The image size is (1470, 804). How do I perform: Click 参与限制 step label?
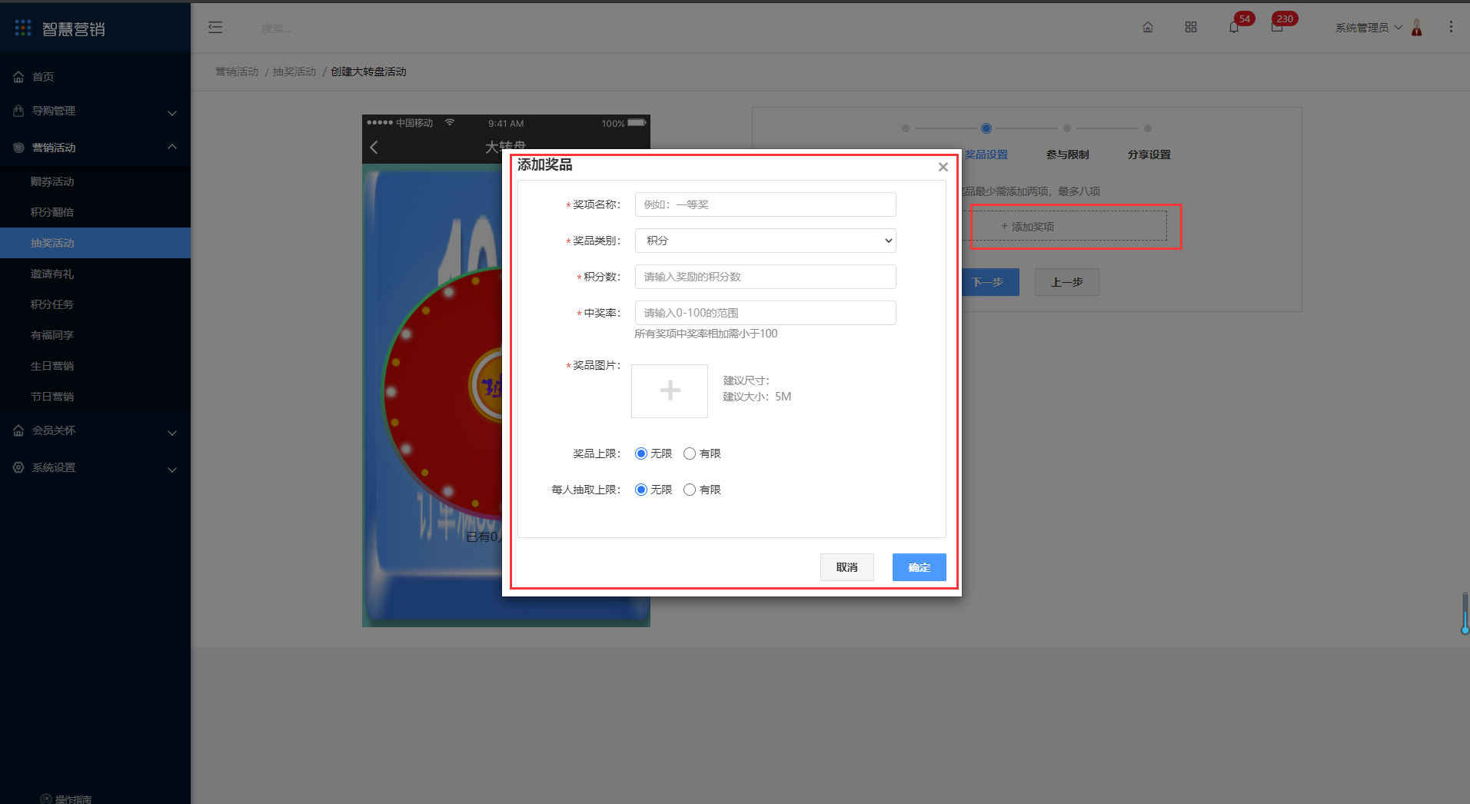pos(1068,154)
